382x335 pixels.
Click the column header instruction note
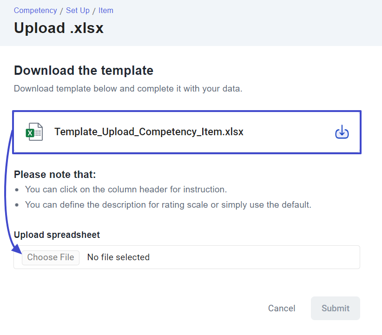tap(126, 190)
